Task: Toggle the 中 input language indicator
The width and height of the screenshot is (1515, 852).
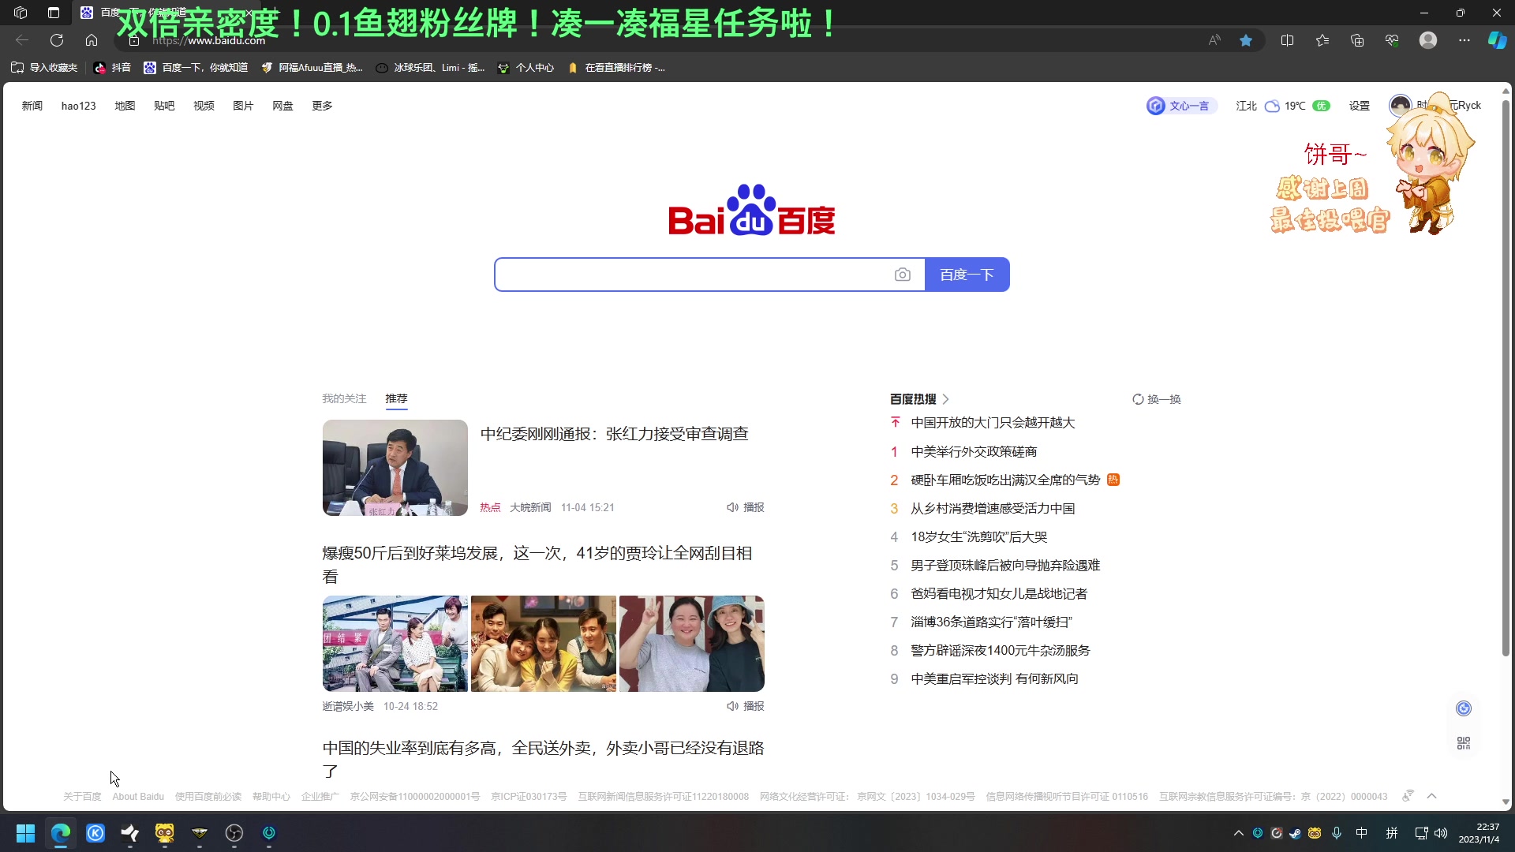Action: click(1362, 833)
